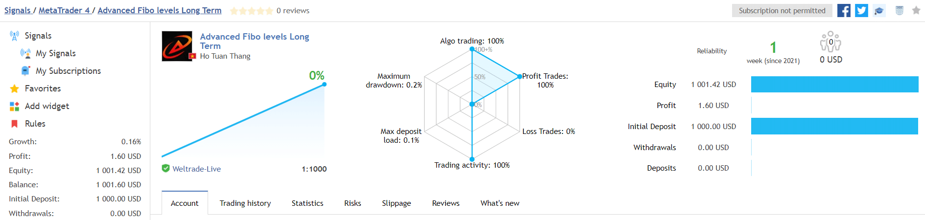The width and height of the screenshot is (925, 220).
Task: Share the signal on Facebook
Action: pos(844,10)
